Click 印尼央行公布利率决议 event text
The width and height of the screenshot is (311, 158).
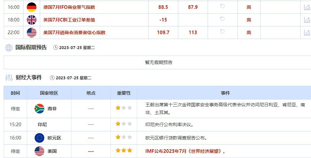pyautogui.click(x=169, y=125)
